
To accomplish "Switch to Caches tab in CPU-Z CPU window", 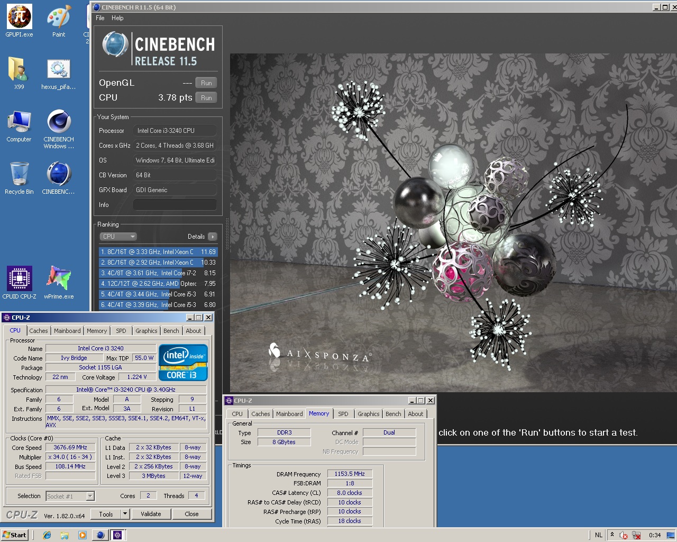I will [39, 331].
